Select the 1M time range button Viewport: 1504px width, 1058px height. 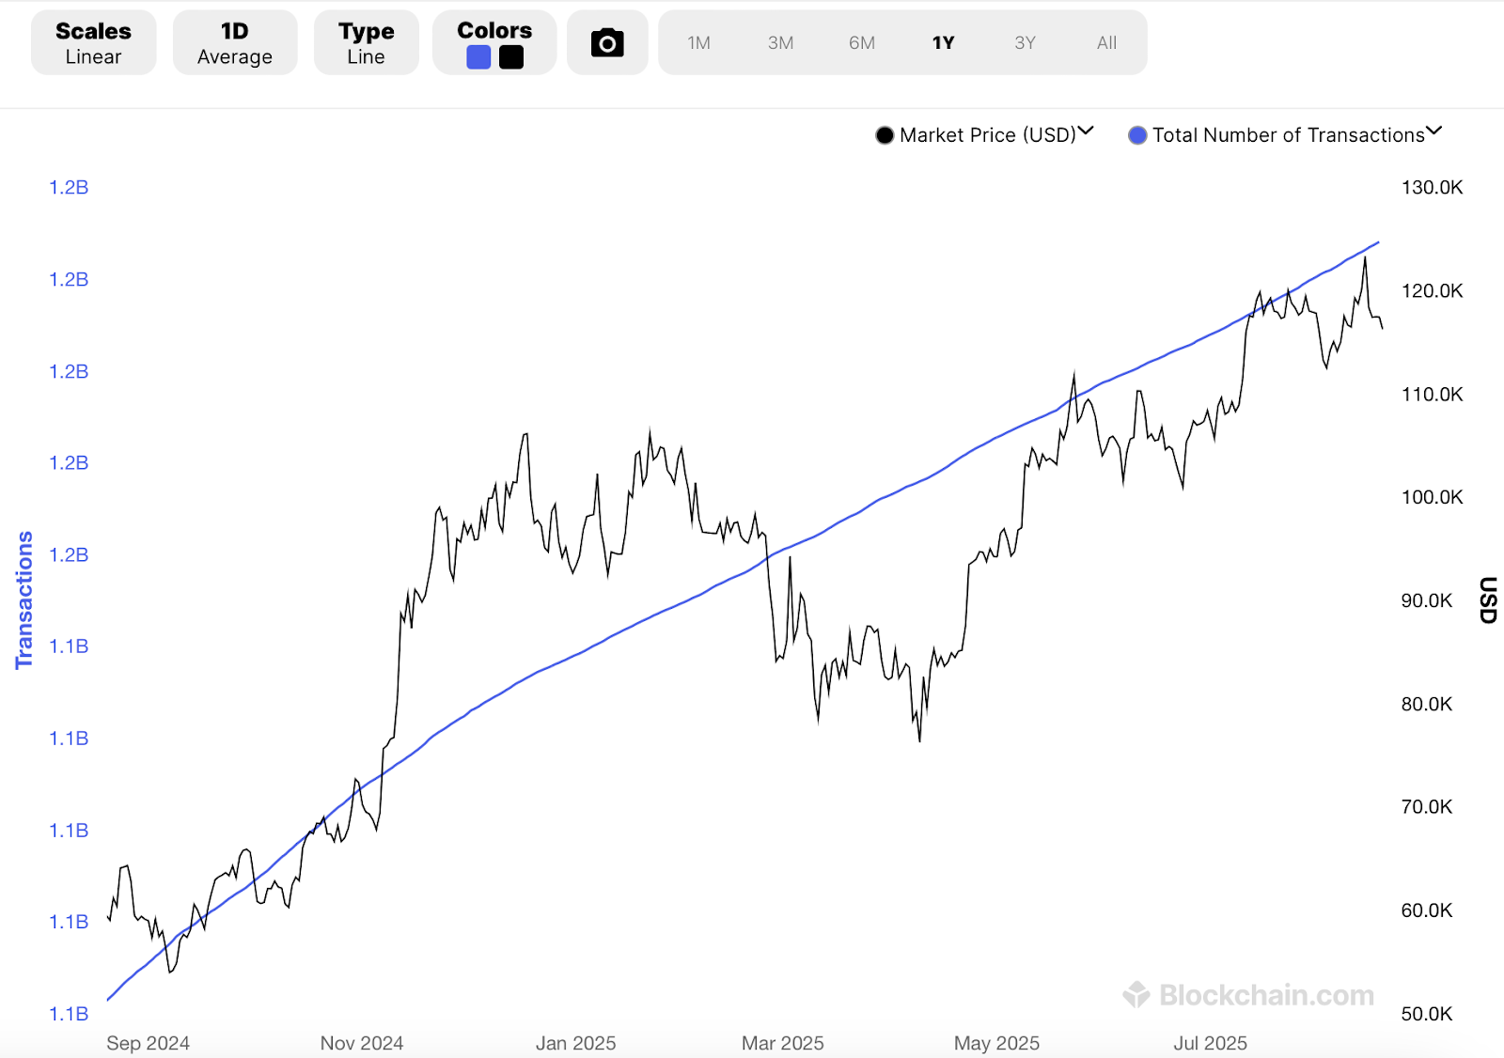(698, 41)
